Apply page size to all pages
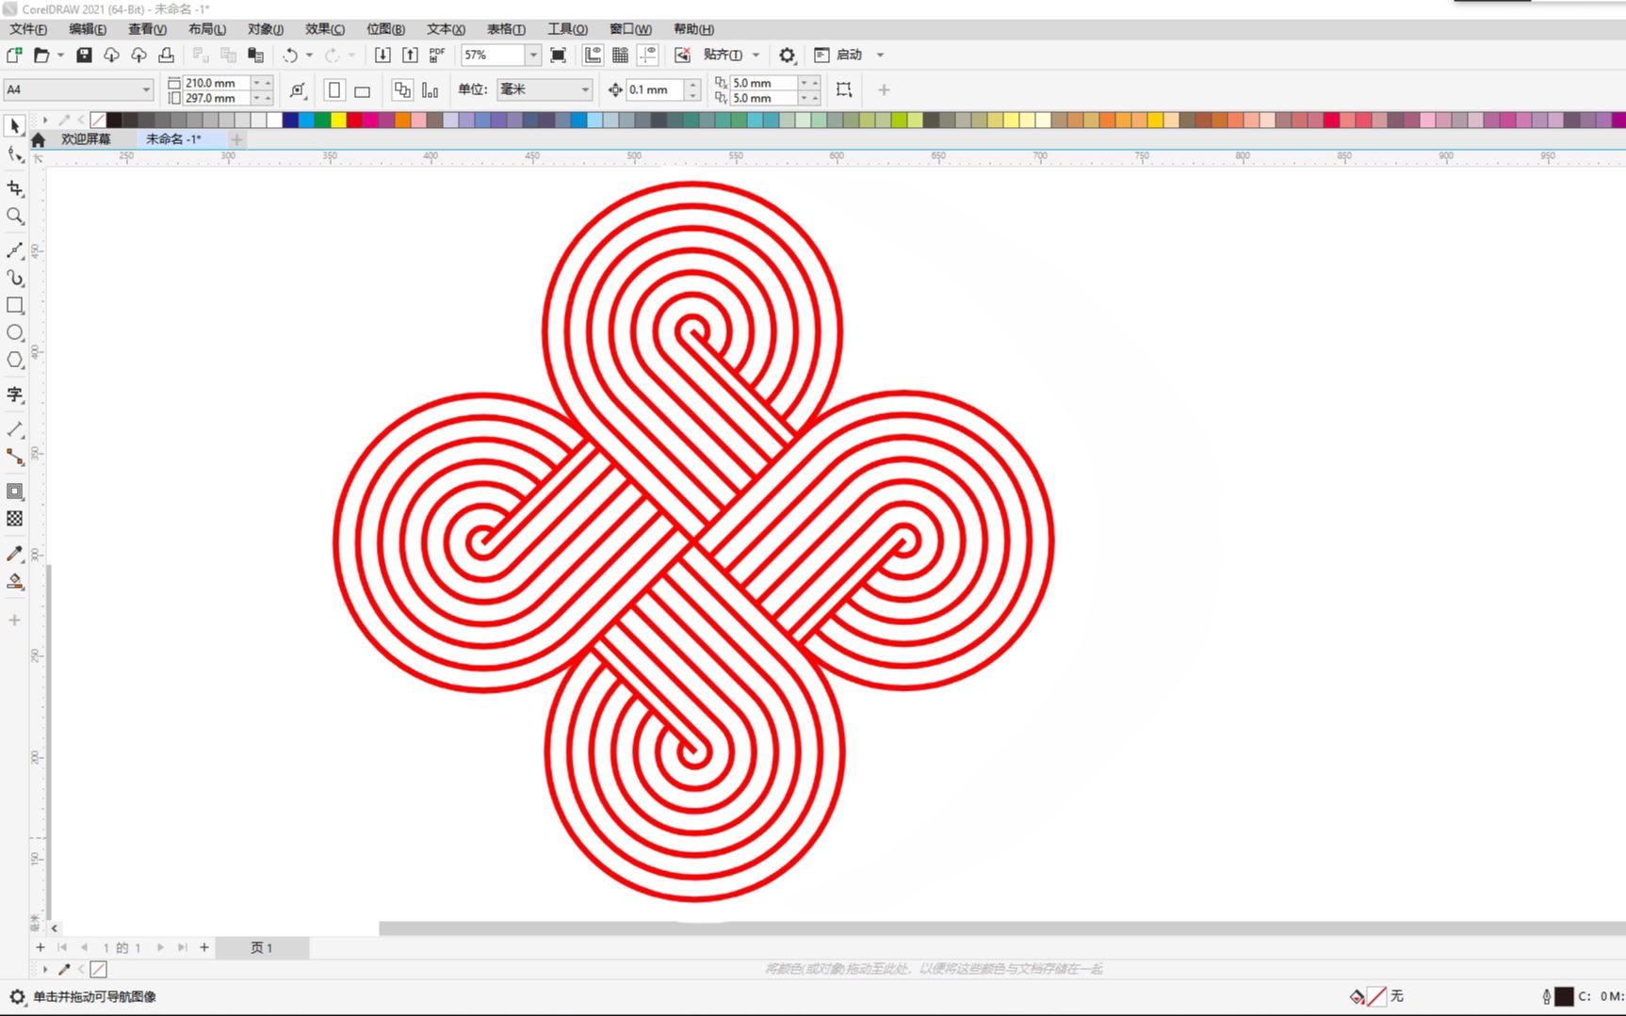Viewport: 1626px width, 1016px height. click(x=402, y=89)
